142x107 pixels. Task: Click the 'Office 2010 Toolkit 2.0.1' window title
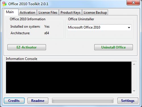28,4
